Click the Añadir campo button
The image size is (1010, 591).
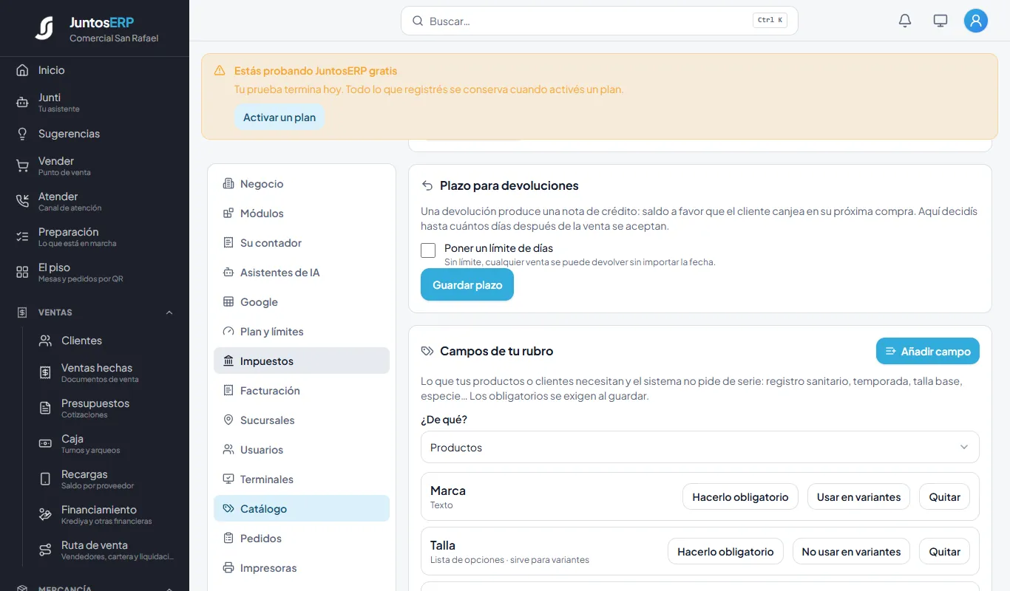coord(928,351)
